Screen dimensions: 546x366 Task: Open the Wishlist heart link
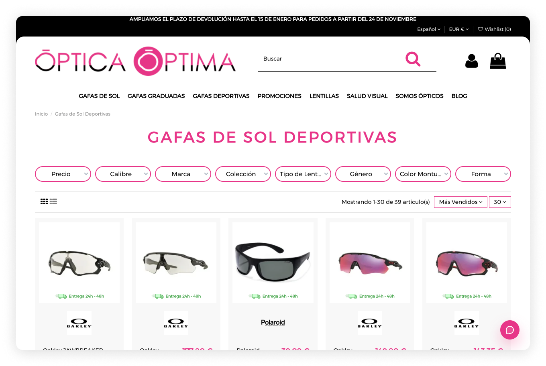(494, 29)
